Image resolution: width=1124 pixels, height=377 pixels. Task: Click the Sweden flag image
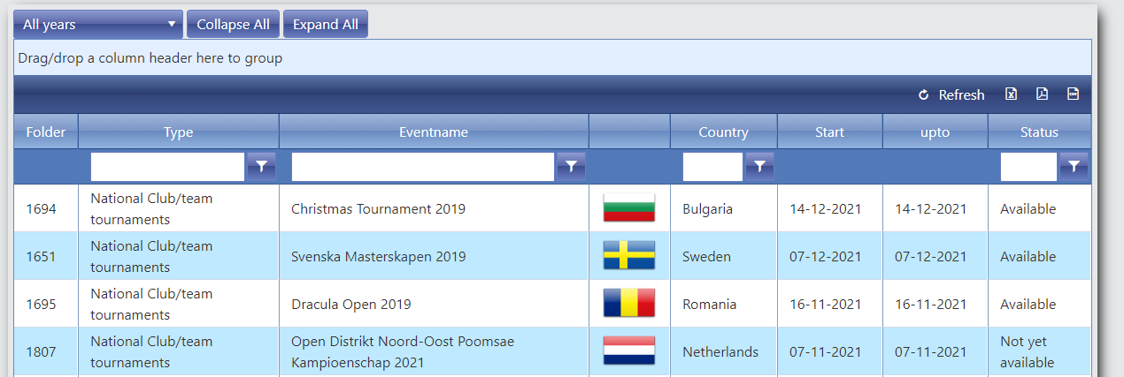pos(628,256)
